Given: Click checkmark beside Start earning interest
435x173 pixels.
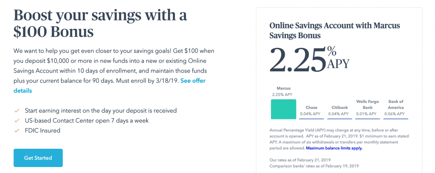Looking at the screenshot, I should (17, 111).
